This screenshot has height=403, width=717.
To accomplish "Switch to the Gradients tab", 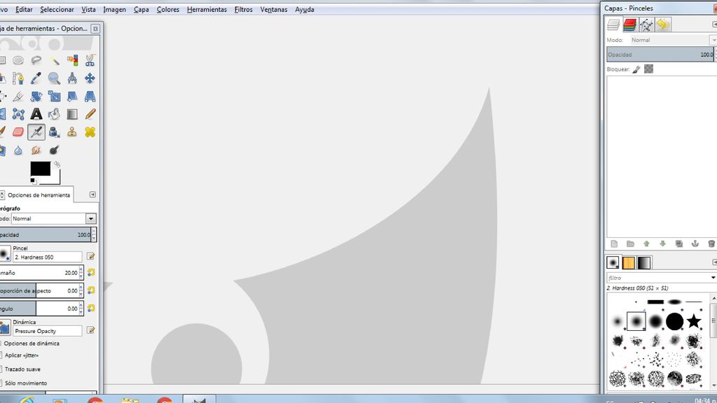I will [644, 263].
